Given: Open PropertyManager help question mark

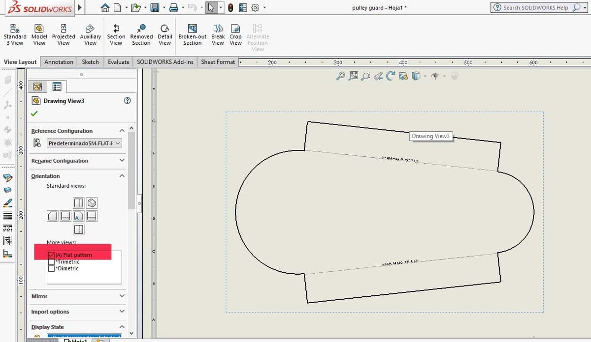Looking at the screenshot, I should tap(128, 101).
